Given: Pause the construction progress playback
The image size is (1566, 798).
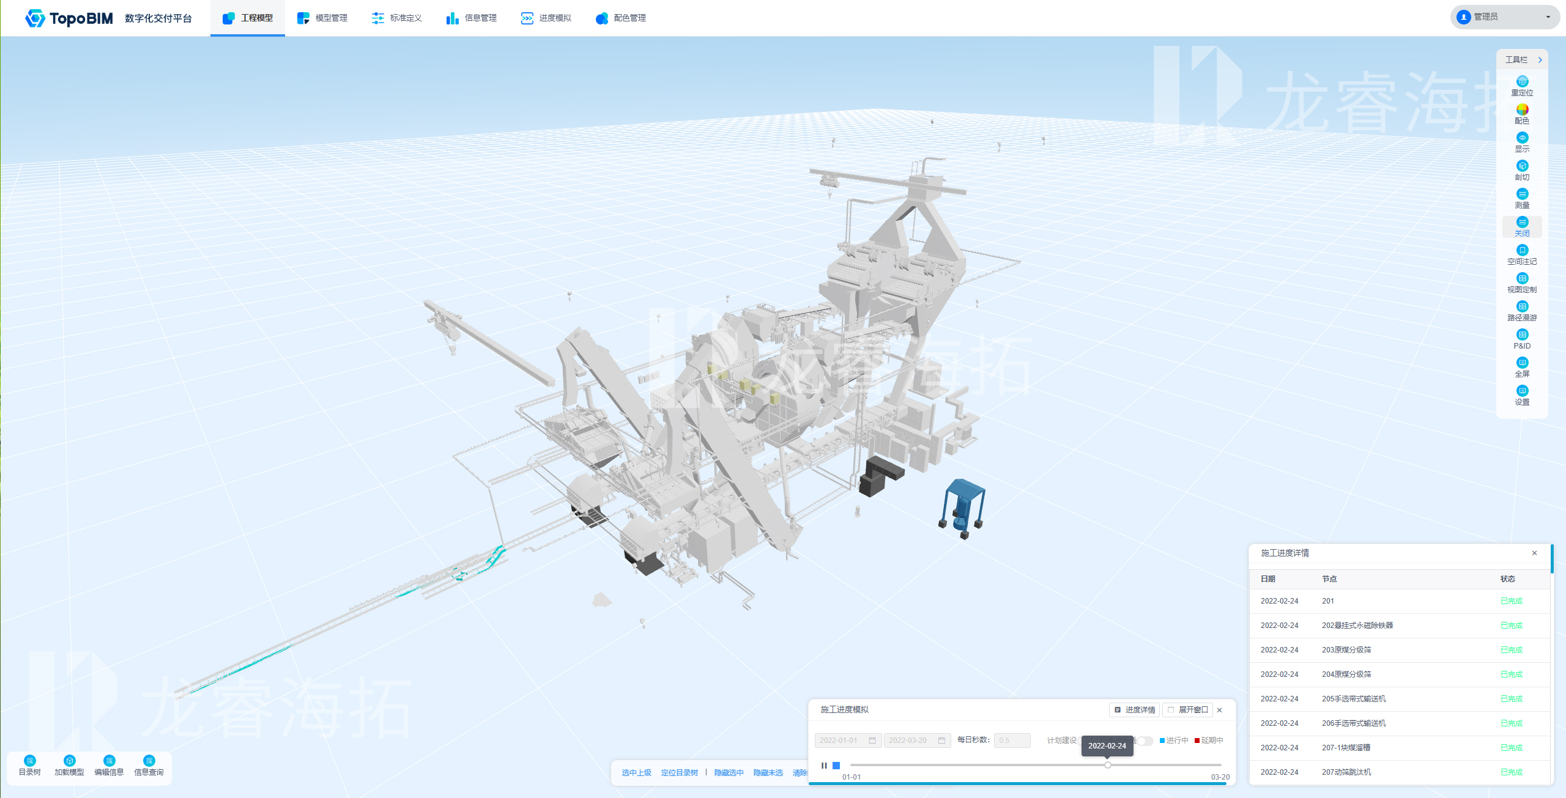Looking at the screenshot, I should 824,766.
